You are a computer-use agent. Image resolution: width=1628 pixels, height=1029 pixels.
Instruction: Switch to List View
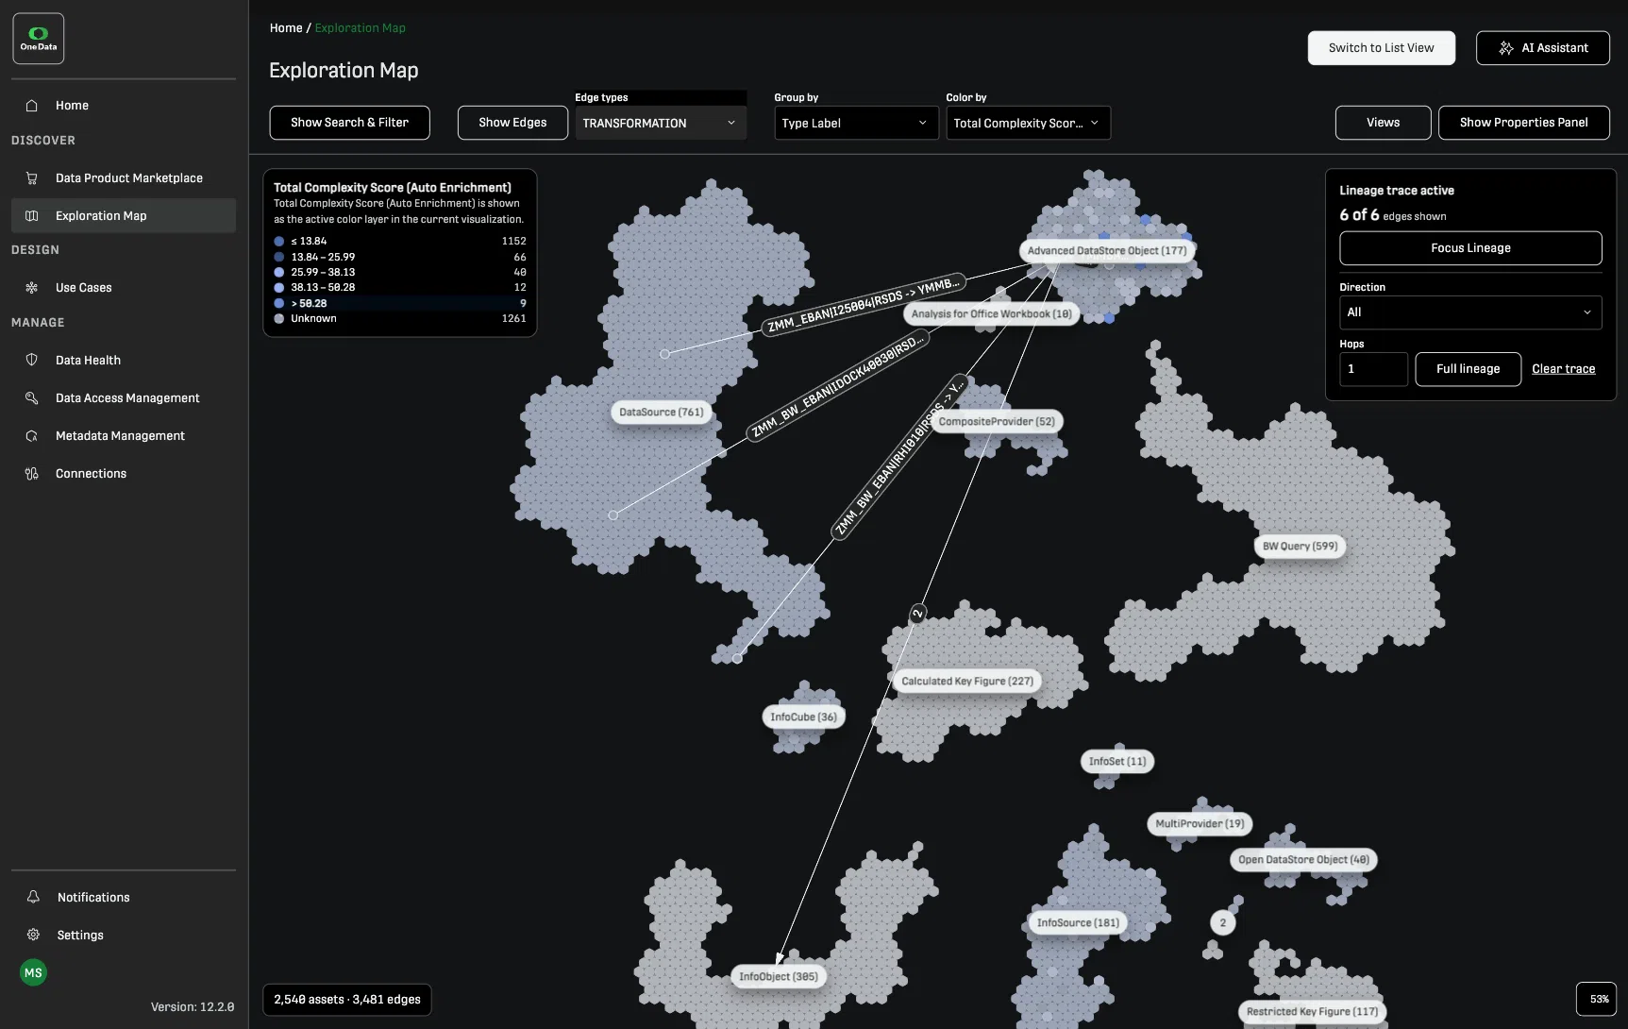coord(1381,48)
